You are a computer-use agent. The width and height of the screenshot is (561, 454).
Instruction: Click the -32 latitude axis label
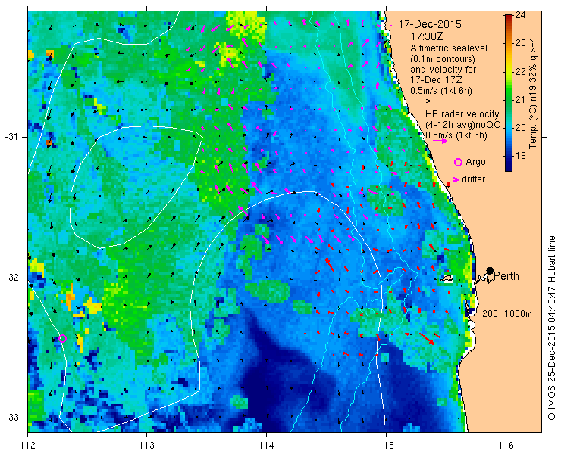tap(11, 278)
